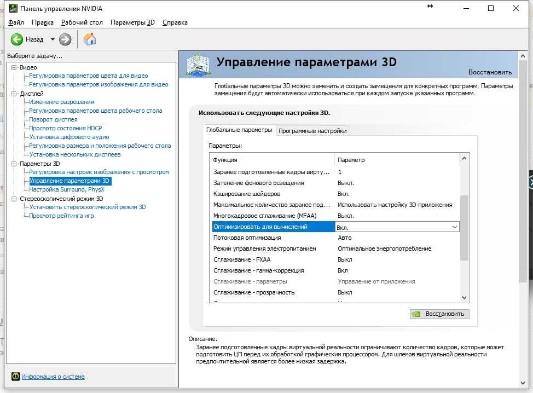Click the green Back arrow icon
Viewport: 533px width, 393px height.
pos(17,39)
